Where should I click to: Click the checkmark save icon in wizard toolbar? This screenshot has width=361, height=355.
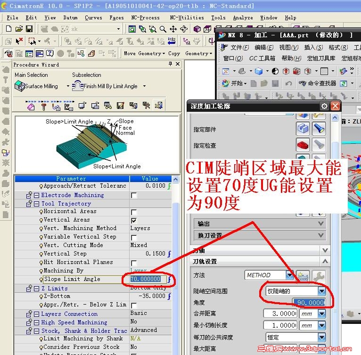(x=120, y=106)
